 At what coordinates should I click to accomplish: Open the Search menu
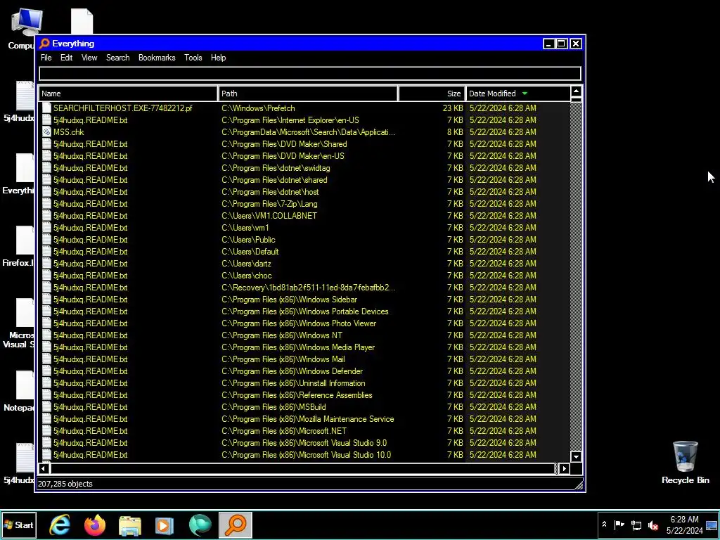[x=117, y=58]
